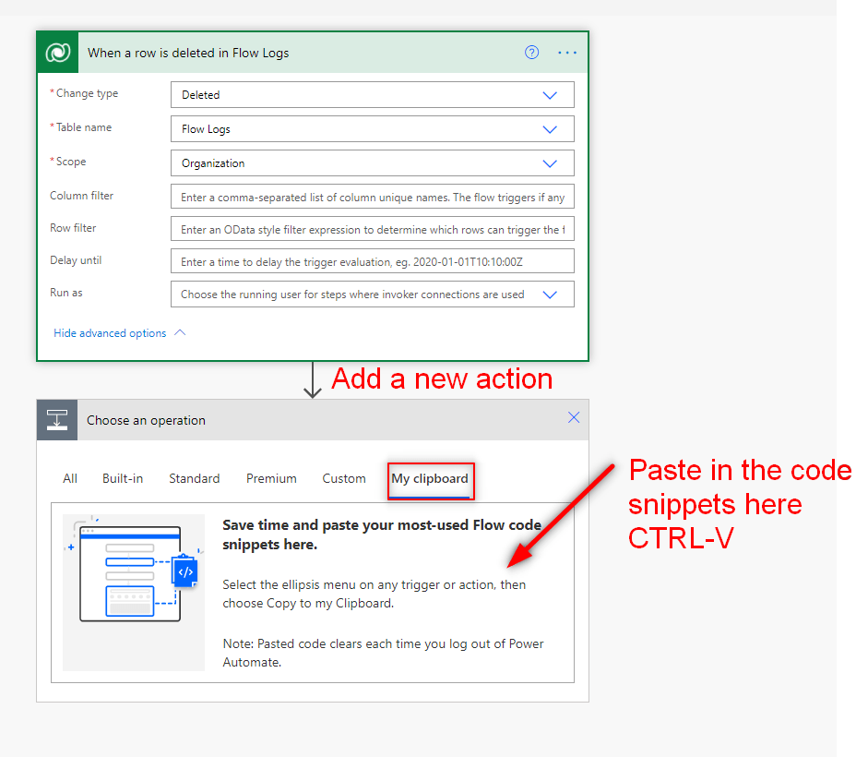Click the Dataverse trigger icon

click(x=58, y=53)
